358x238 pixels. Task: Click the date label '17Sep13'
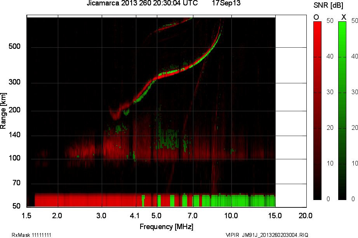(226, 3)
